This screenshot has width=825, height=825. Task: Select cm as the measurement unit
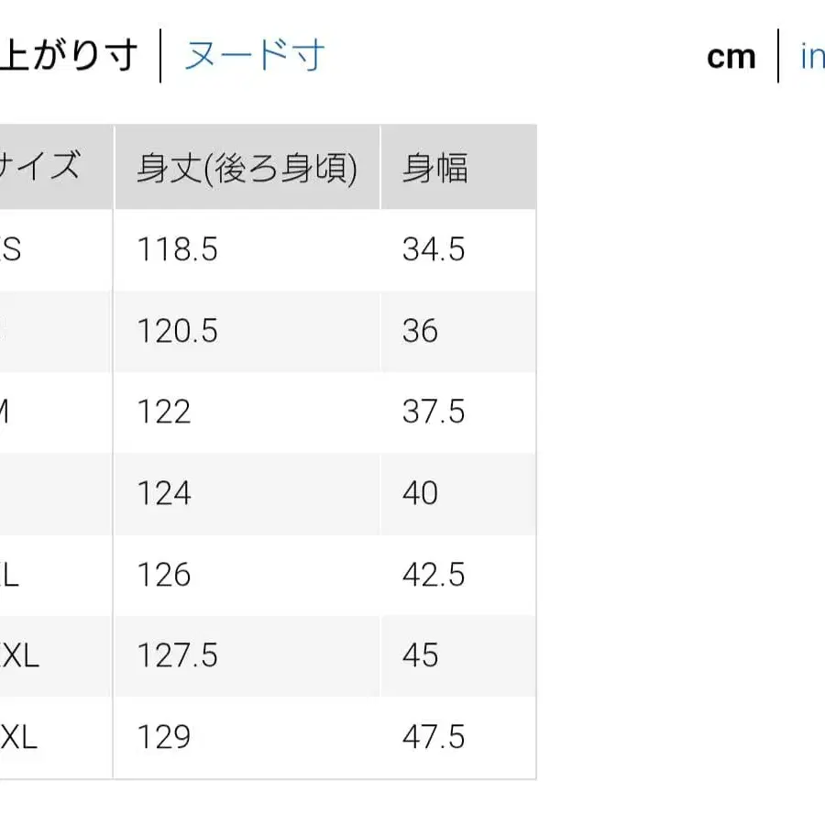pos(731,55)
